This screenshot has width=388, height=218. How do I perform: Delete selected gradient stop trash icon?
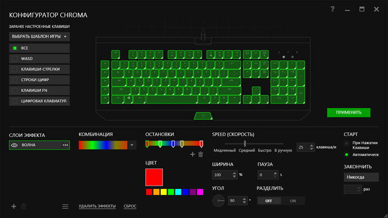(200, 154)
